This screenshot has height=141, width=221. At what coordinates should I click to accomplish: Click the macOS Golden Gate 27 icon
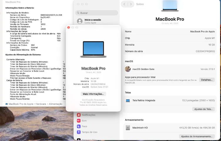[128, 69]
